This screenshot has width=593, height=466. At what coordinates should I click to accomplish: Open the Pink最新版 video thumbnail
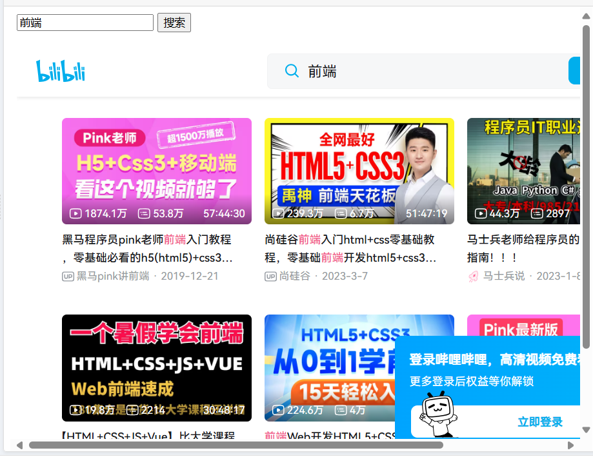(x=523, y=325)
